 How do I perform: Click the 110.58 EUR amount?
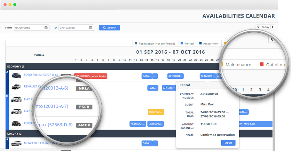coord(208,124)
